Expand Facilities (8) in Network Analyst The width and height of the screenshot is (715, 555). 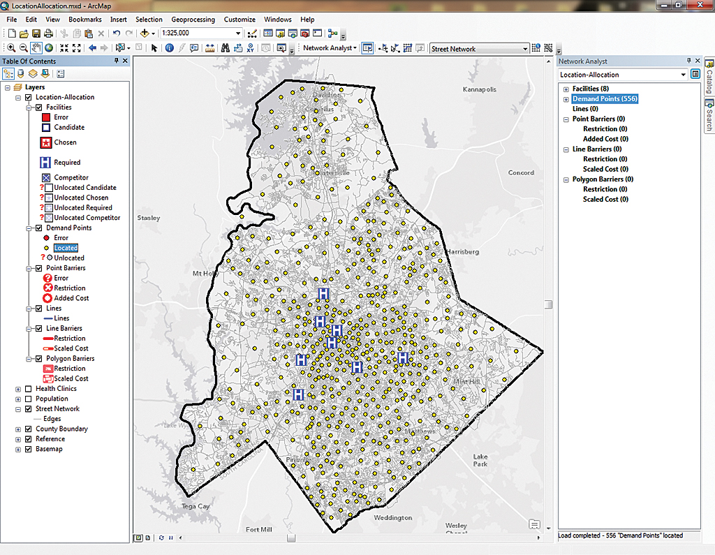pos(566,89)
